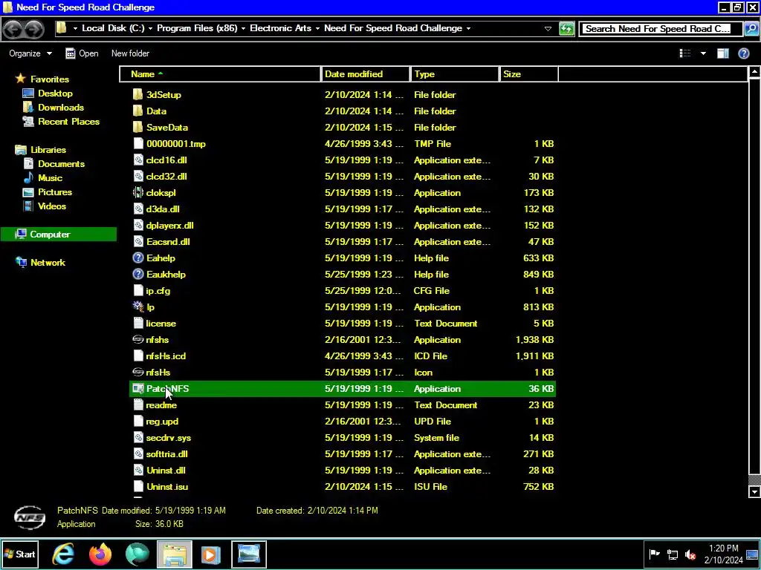Click the Back navigation arrow
The width and height of the screenshot is (761, 570).
(x=13, y=29)
